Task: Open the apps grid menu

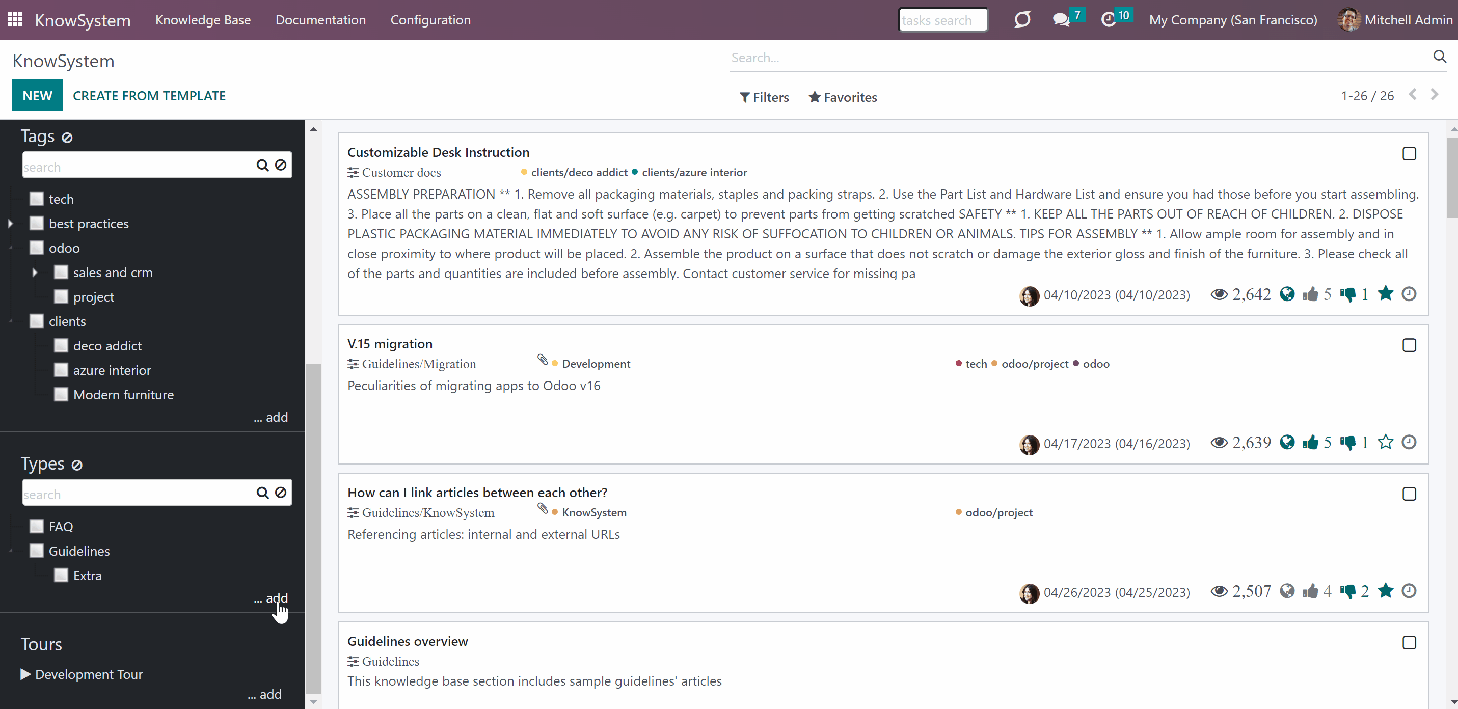Action: point(15,20)
